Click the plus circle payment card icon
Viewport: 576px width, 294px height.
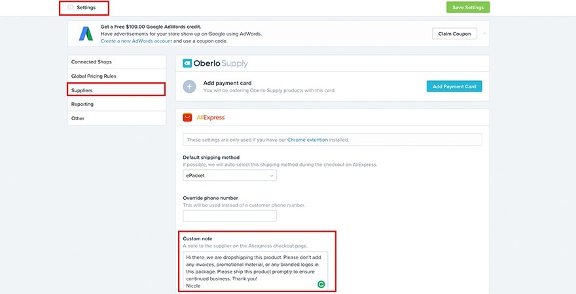tap(190, 86)
